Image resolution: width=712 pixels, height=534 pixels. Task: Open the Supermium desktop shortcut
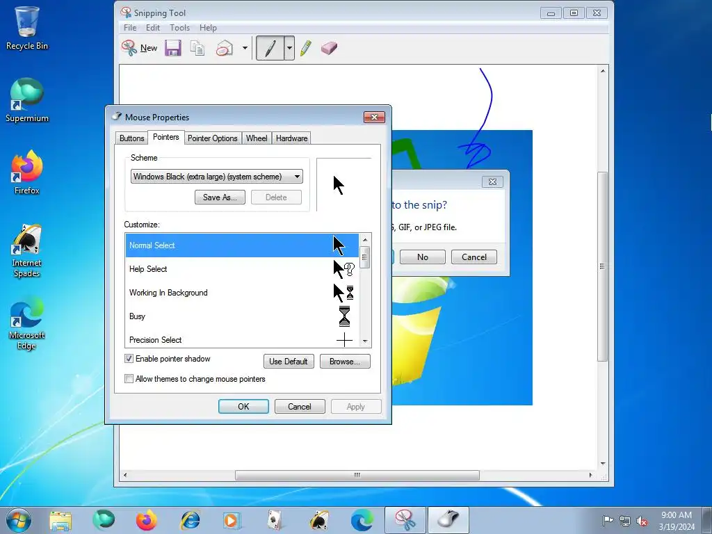point(27,100)
